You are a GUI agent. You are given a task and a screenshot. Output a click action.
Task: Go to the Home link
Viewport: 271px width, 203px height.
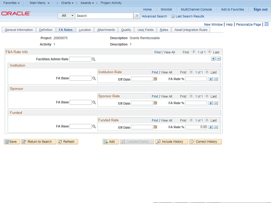click(x=147, y=9)
